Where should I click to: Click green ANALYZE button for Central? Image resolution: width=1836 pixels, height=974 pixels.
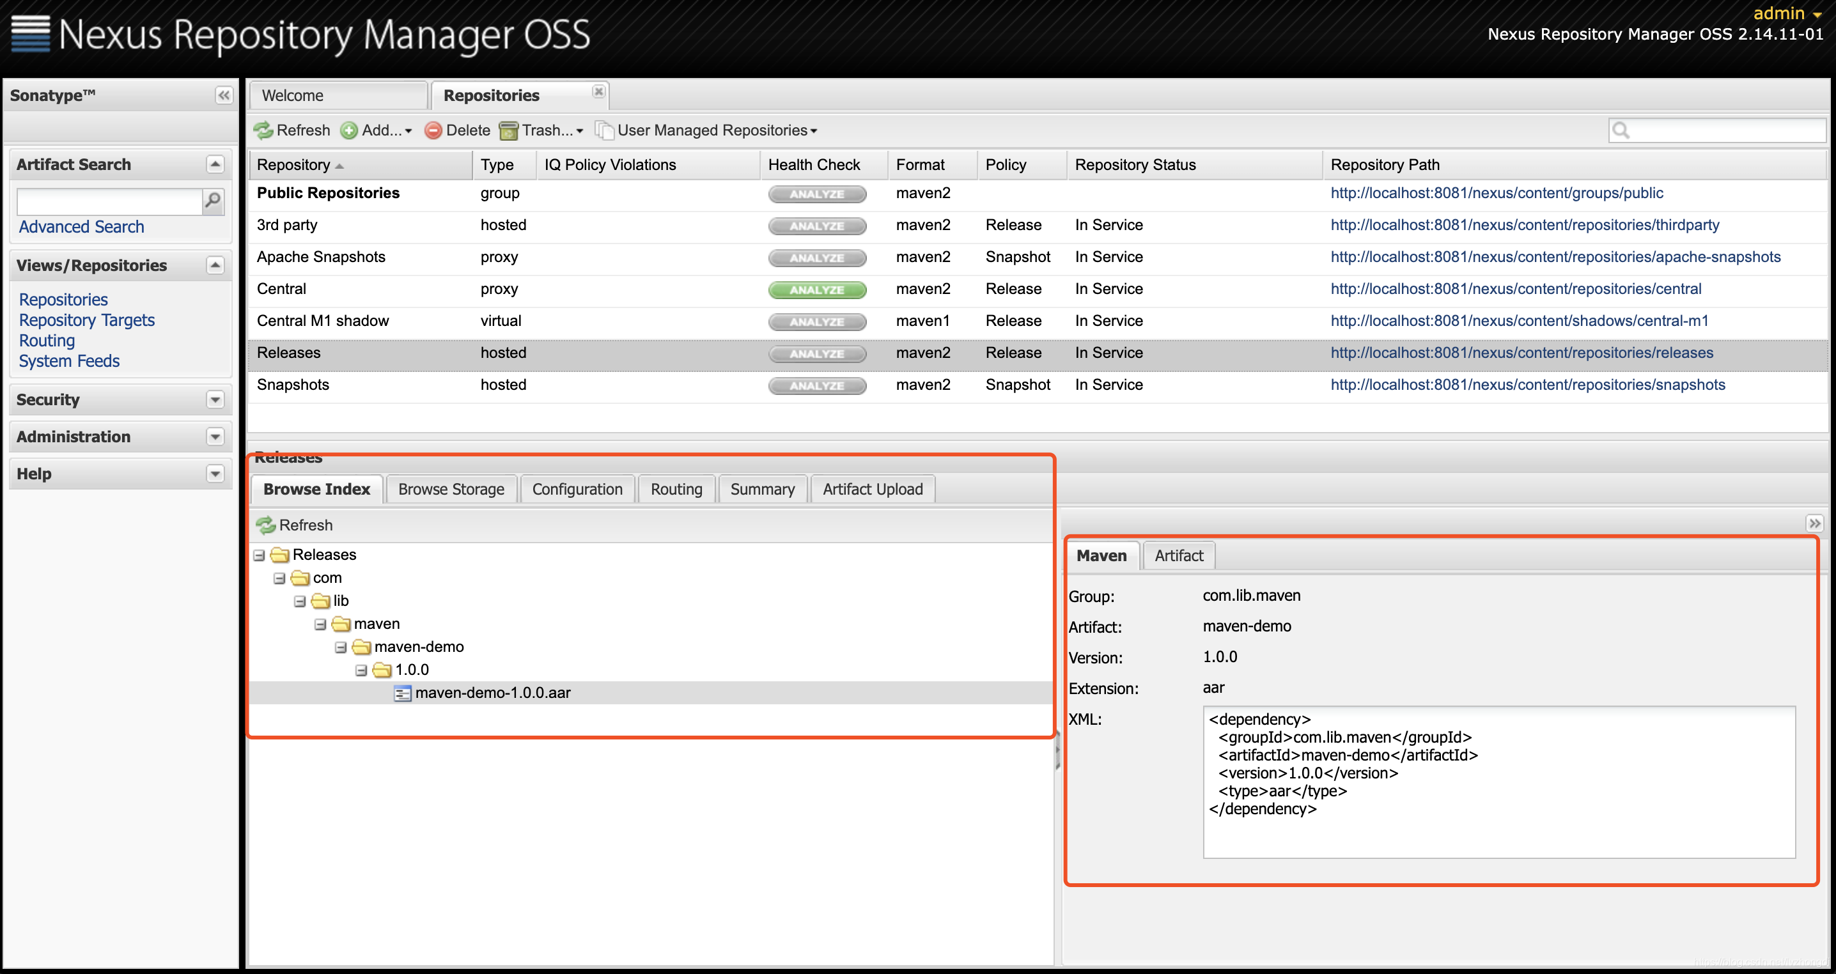(817, 290)
